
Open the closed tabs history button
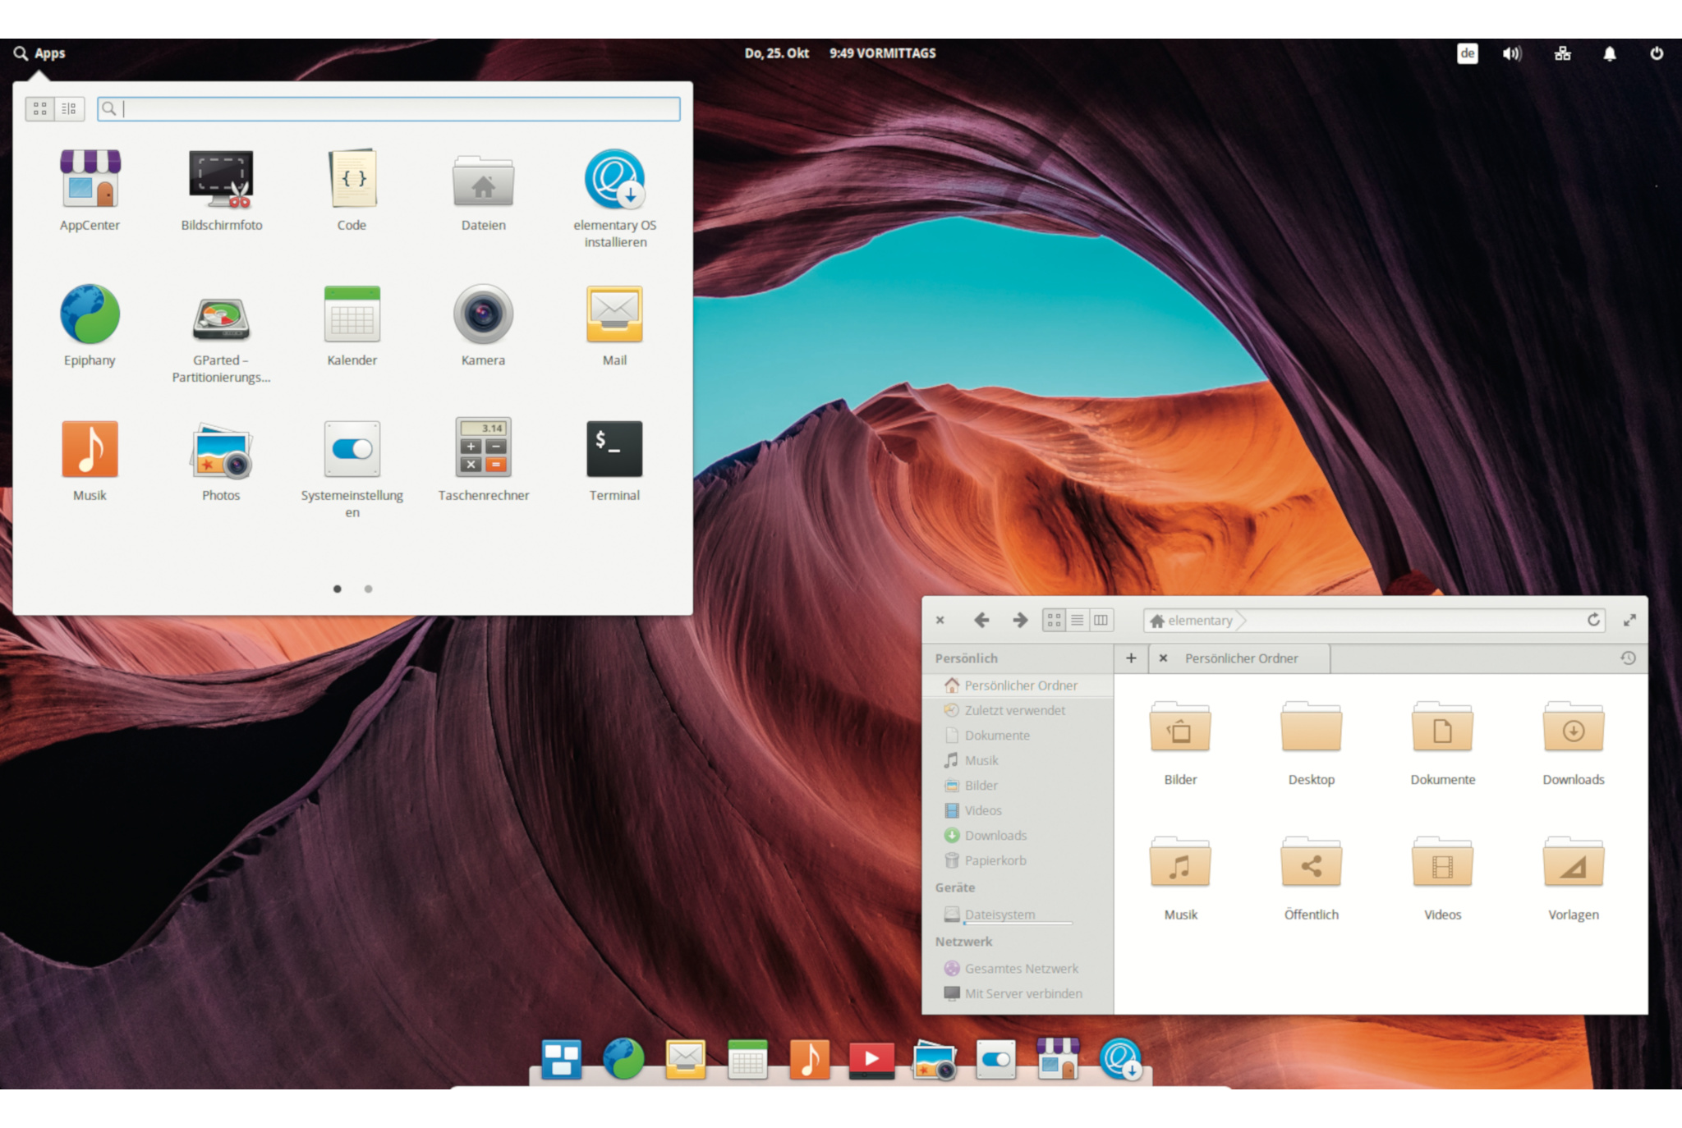coord(1628,658)
